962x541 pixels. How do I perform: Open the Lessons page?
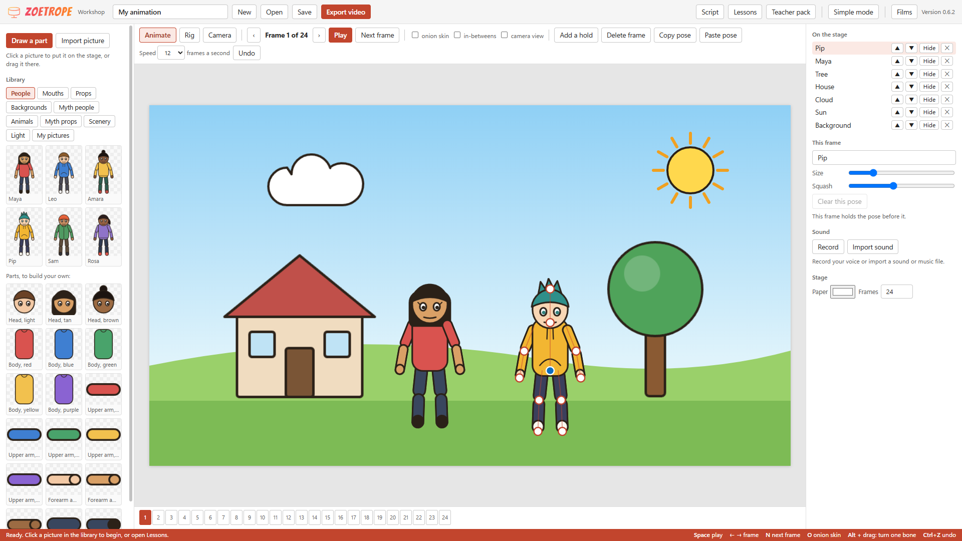click(x=745, y=12)
